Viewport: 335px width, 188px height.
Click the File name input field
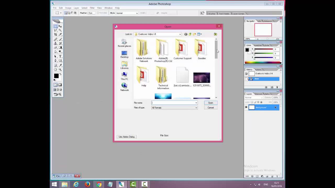[173, 103]
